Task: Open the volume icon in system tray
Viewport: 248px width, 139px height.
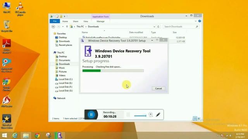Action: (x=231, y=136)
